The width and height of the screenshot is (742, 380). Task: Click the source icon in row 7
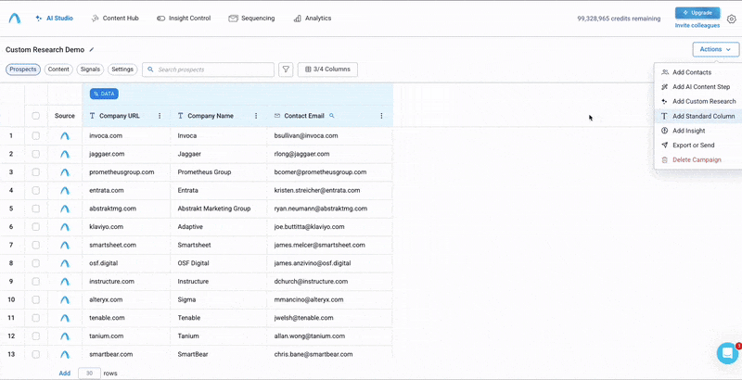point(65,245)
